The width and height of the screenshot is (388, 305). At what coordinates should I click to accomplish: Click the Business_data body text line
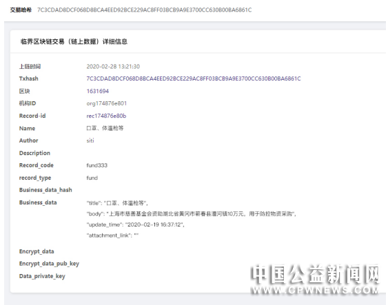tap(192, 214)
